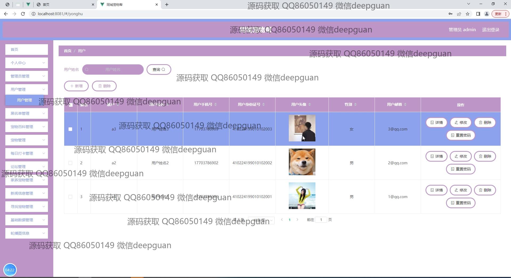Close the 首页 browser tab
The height and width of the screenshot is (278, 511).
(x=93, y=5)
